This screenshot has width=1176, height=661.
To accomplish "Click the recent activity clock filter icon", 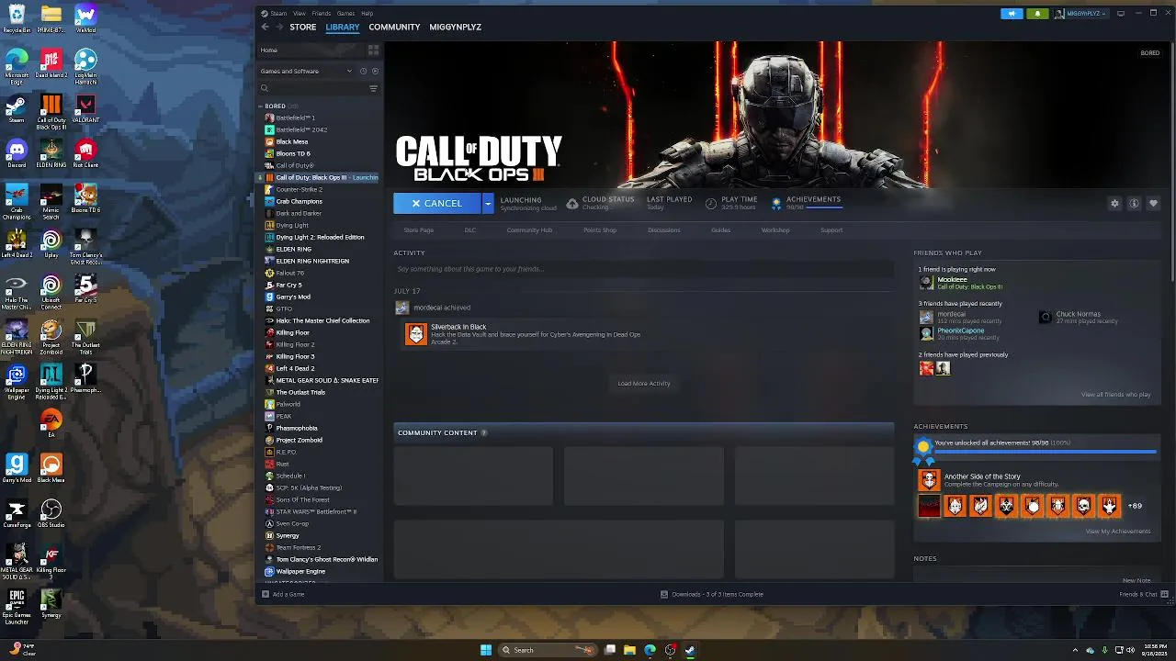I will [363, 72].
